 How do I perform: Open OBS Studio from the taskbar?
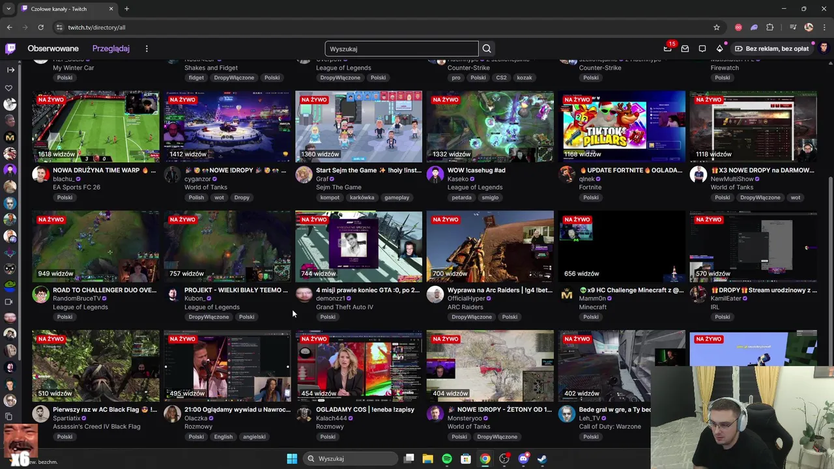click(504, 459)
